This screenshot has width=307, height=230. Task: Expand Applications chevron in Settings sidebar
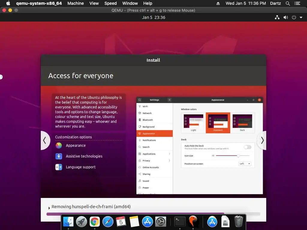[169, 154]
